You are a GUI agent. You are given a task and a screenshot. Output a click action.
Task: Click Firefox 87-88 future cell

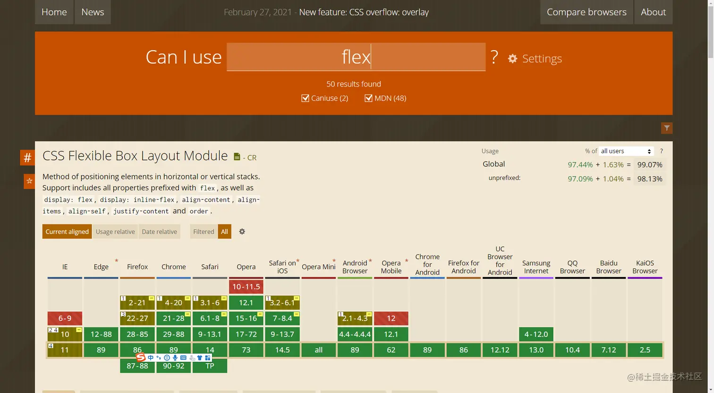pyautogui.click(x=137, y=366)
